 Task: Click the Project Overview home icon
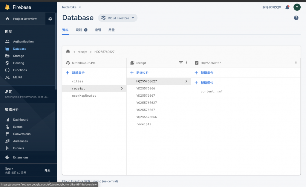tap(7, 19)
